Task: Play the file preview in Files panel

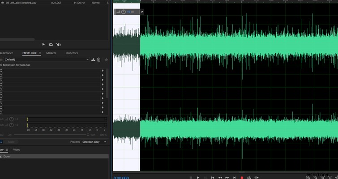Action: pyautogui.click(x=43, y=44)
